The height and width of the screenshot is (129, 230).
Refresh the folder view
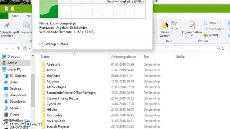pyautogui.click(x=223, y=48)
